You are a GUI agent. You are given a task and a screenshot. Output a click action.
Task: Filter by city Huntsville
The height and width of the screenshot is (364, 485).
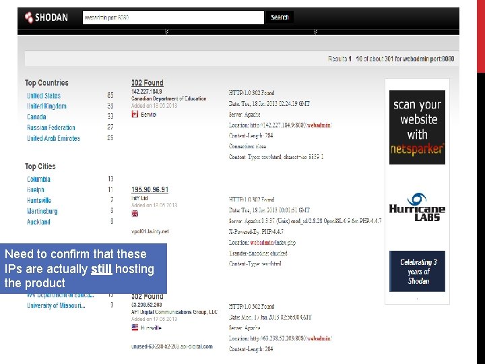tap(39, 201)
